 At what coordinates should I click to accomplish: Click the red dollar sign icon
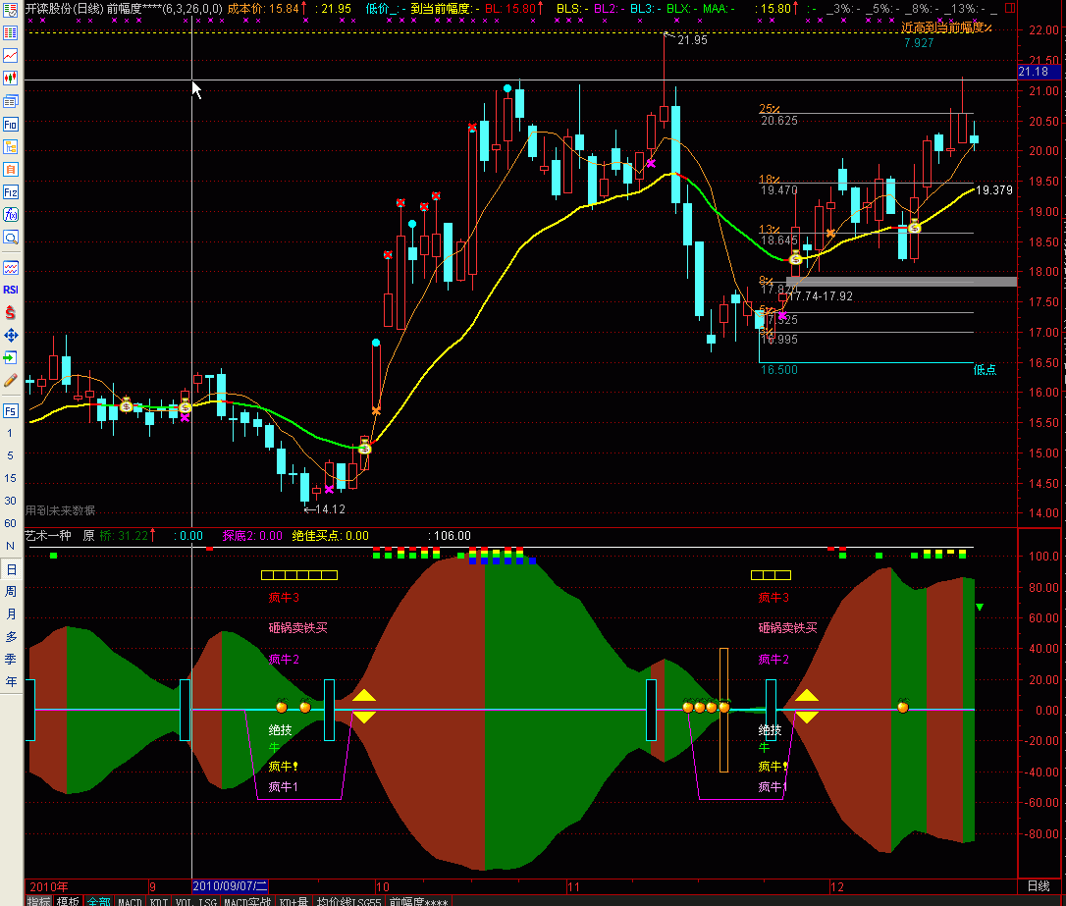click(10, 313)
